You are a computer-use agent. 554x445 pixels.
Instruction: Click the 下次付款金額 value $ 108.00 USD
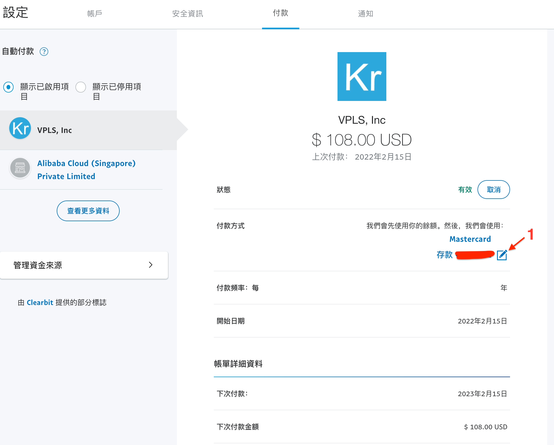point(486,427)
